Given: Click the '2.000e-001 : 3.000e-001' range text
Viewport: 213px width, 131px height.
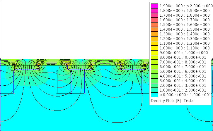Looking at the screenshot, I should (x=183, y=85).
